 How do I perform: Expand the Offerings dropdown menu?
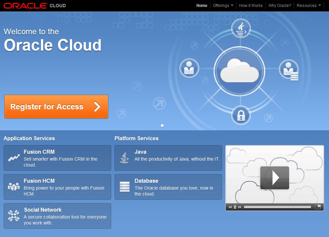(x=223, y=6)
